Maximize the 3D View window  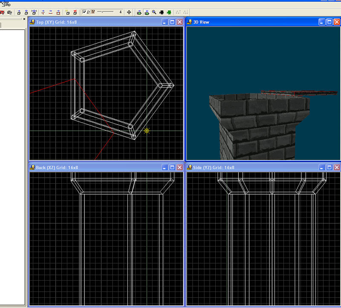(329, 22)
